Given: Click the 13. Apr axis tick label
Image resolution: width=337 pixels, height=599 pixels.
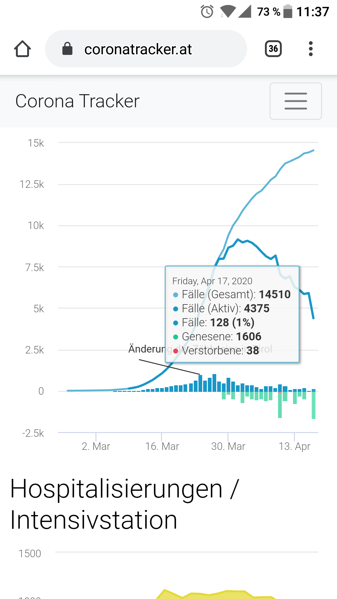Looking at the screenshot, I should (295, 446).
